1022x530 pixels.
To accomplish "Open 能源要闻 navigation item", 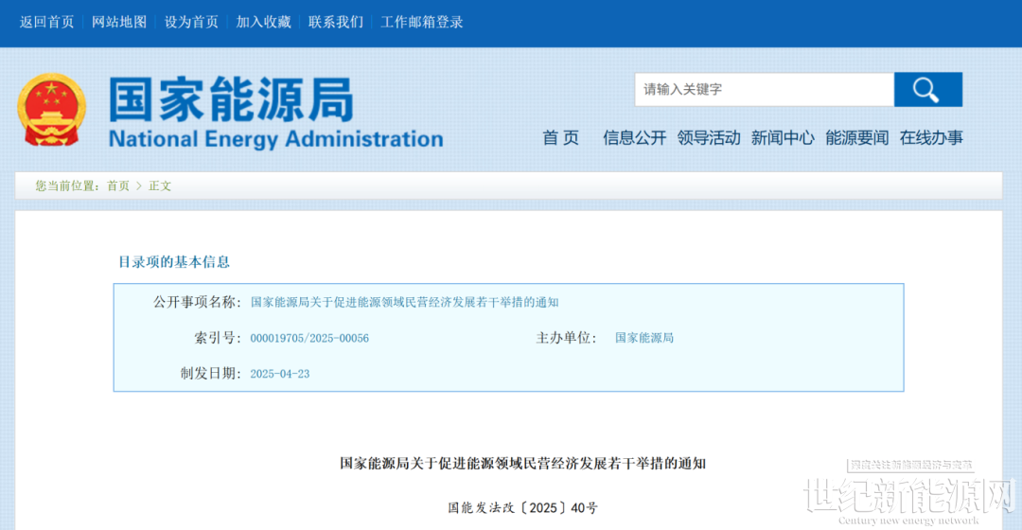I will pos(857,137).
